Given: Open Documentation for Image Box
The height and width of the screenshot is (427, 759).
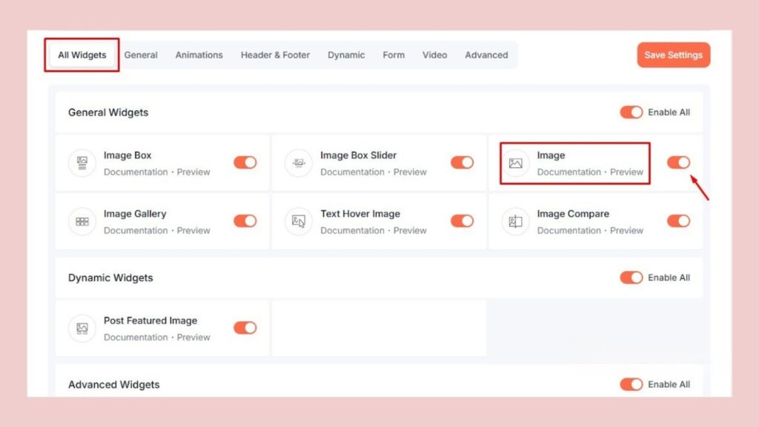Looking at the screenshot, I should [136, 172].
